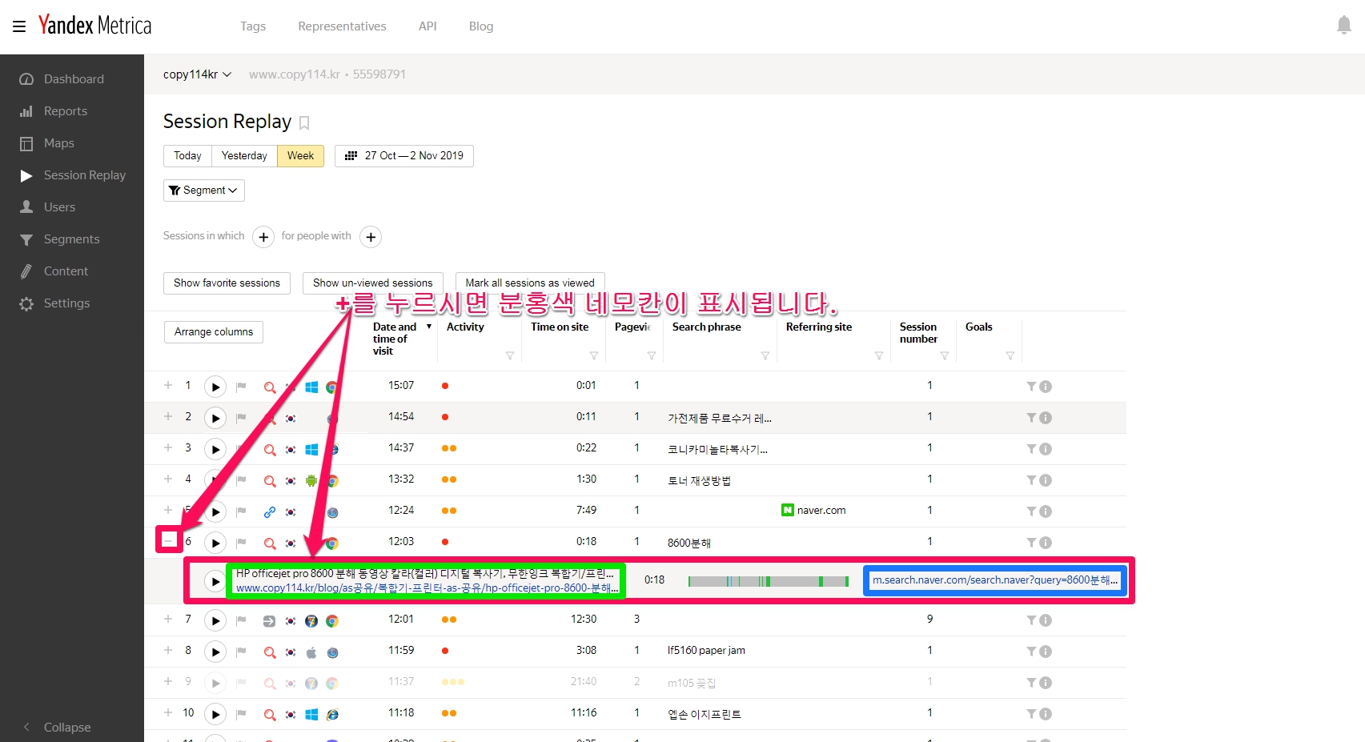
Task: Click the notification bell icon
Action: [x=1343, y=26]
